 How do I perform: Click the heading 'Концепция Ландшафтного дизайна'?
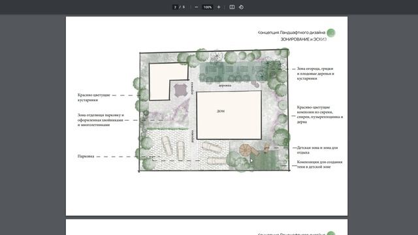click(x=291, y=33)
